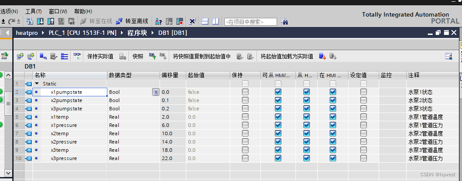462x181 pixels.
Task: Open the 工具 menu
Action: point(33,11)
